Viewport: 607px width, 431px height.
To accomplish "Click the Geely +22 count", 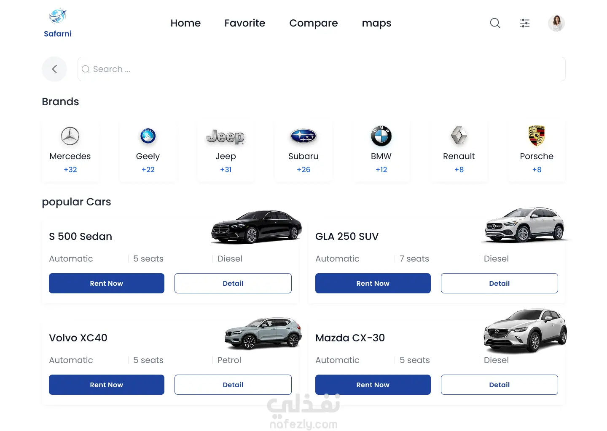I will pyautogui.click(x=148, y=170).
